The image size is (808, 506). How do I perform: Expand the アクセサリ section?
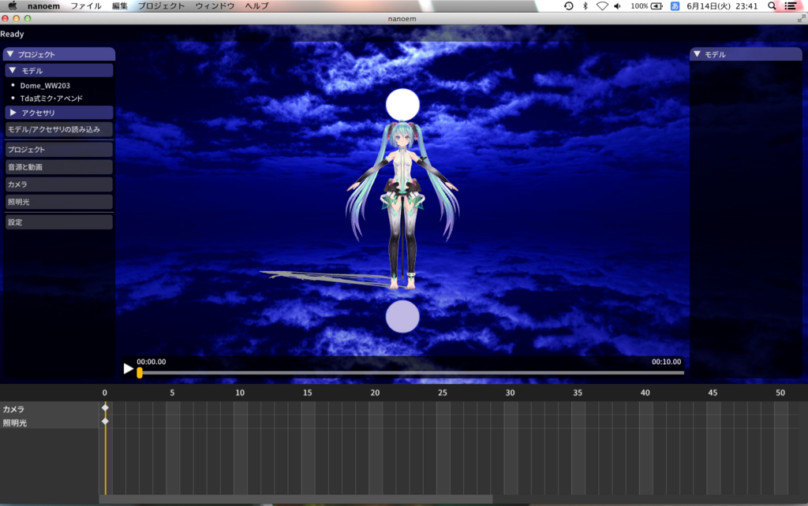(58, 112)
